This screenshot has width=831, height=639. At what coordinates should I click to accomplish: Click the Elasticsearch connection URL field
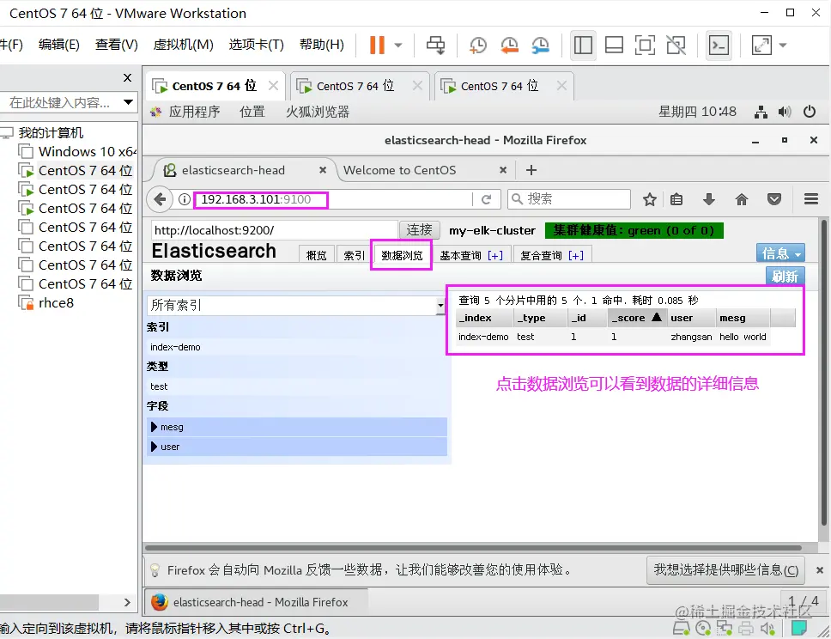274,230
